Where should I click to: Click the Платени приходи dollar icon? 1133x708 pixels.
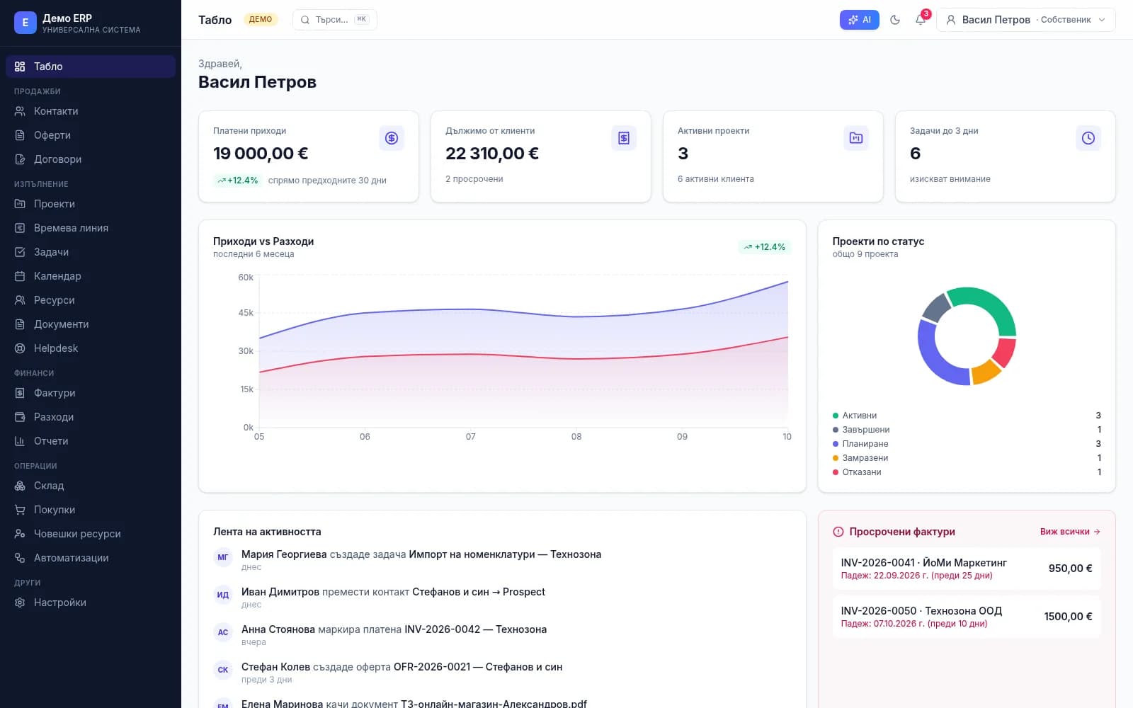pyautogui.click(x=392, y=138)
